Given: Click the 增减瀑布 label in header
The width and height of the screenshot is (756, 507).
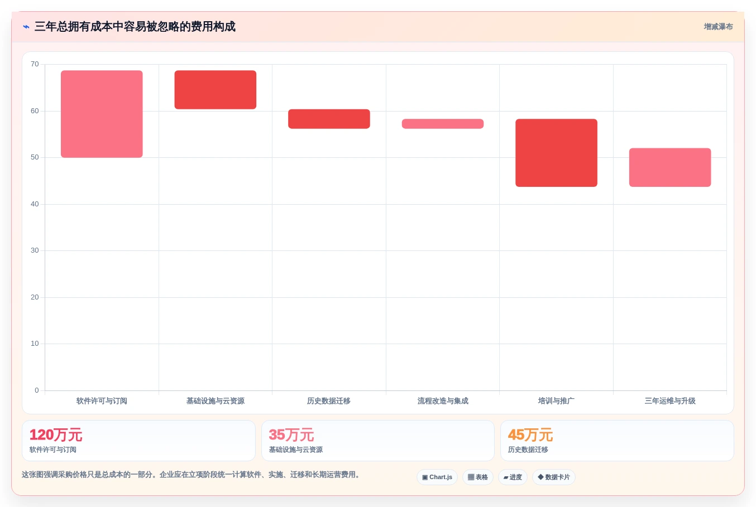Looking at the screenshot, I should [718, 27].
